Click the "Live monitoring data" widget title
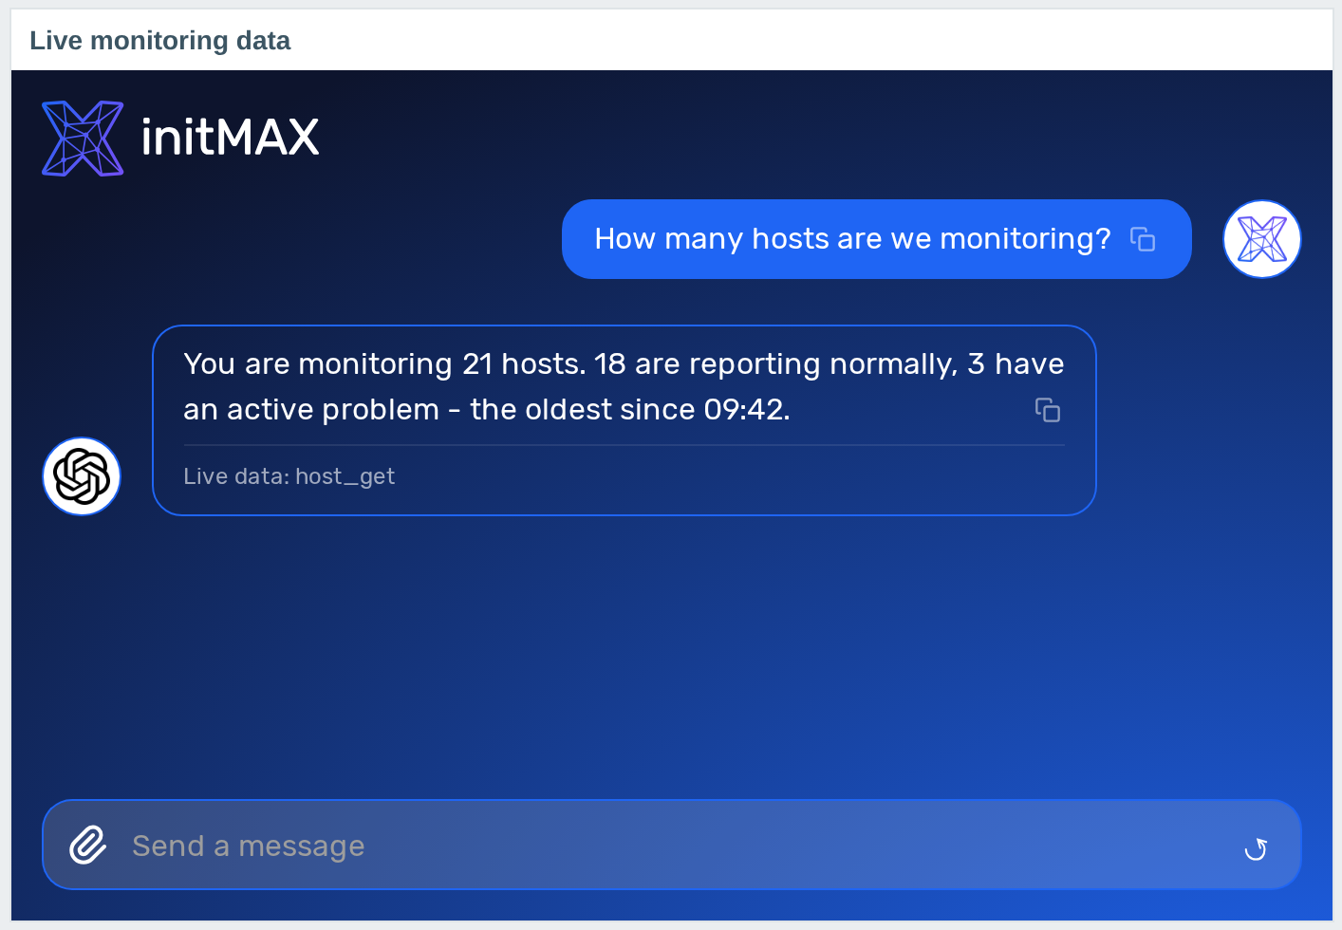Viewport: 1342px width, 930px height. (159, 41)
